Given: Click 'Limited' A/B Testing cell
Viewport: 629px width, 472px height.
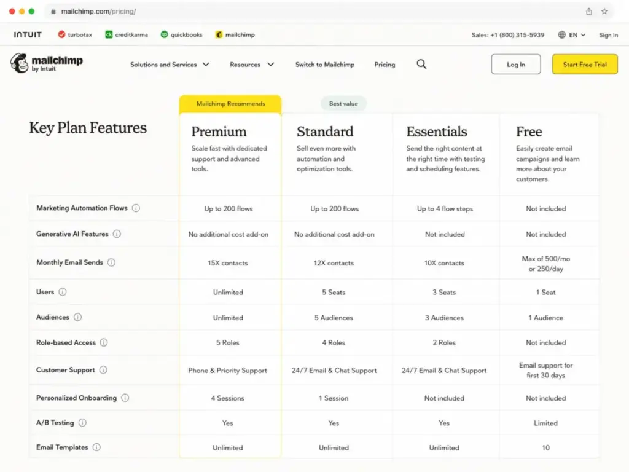Looking at the screenshot, I should point(545,423).
